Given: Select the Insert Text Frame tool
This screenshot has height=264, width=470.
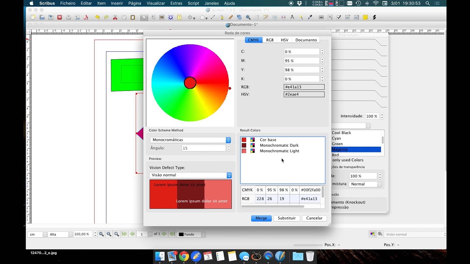Looking at the screenshot, I should pos(153,17).
